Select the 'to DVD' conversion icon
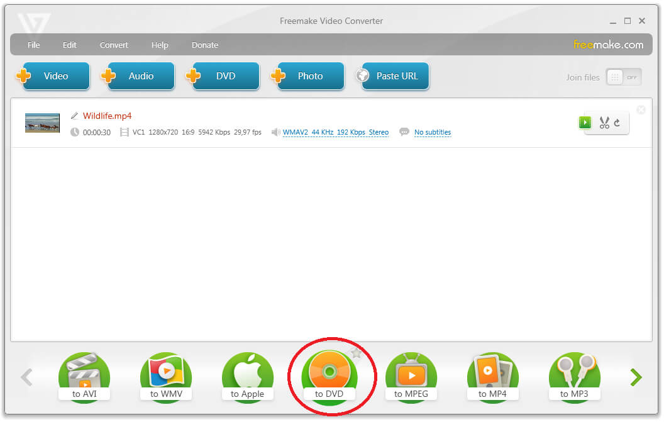 click(331, 374)
